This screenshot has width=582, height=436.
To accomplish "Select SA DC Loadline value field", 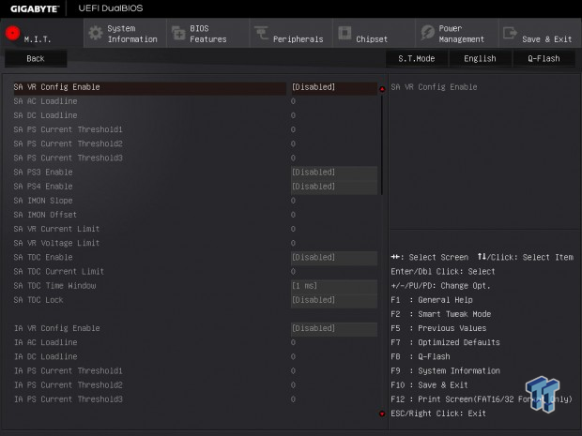I will point(293,115).
